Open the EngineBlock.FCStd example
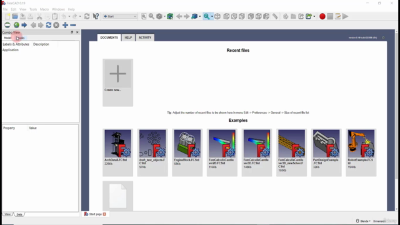Image resolution: width=400 pixels, height=225 pixels. coord(187,152)
